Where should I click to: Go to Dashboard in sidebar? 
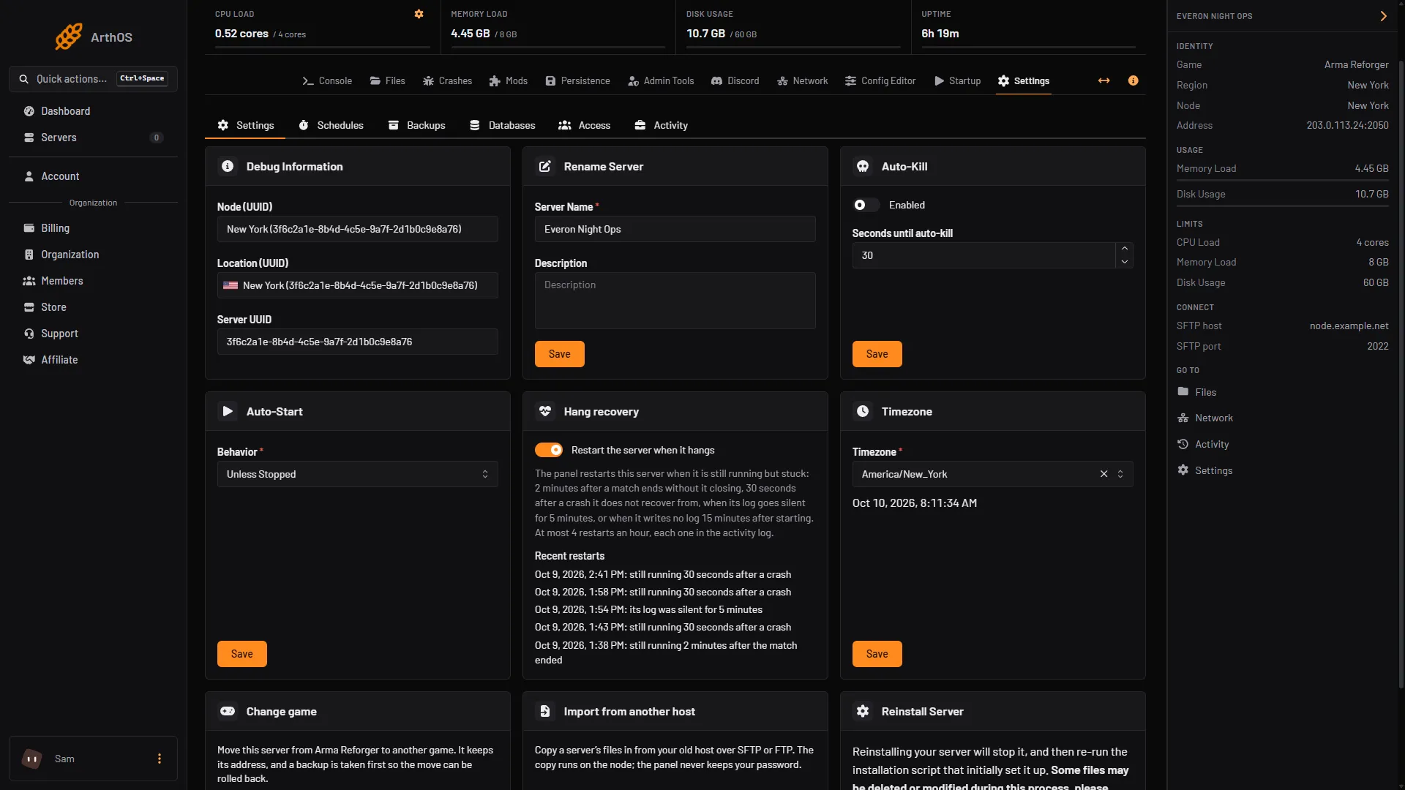93,111
